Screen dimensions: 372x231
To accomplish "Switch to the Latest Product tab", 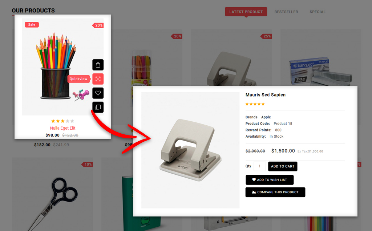I will [246, 12].
